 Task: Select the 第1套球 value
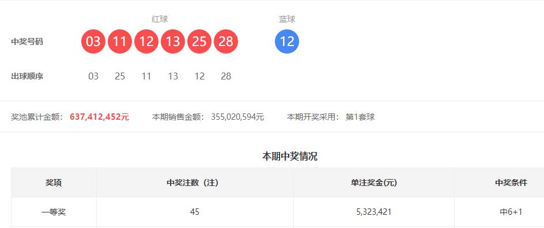tap(360, 117)
